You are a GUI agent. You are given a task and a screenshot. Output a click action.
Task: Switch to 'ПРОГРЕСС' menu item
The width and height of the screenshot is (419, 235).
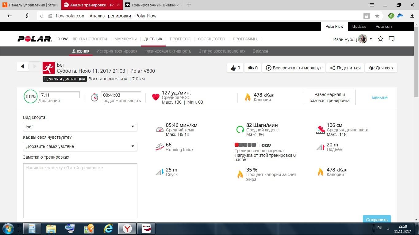[x=180, y=39]
